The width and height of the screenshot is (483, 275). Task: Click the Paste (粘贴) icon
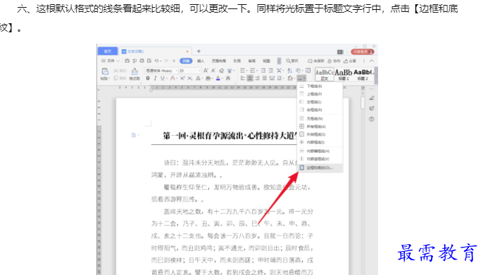coord(105,72)
